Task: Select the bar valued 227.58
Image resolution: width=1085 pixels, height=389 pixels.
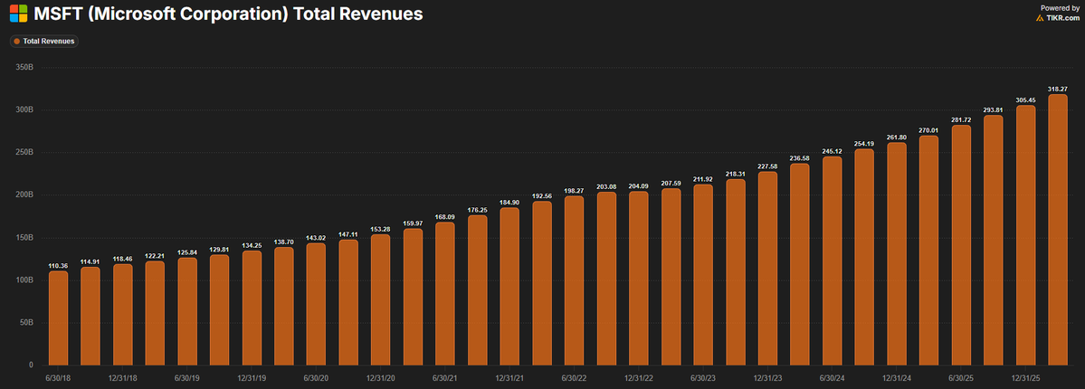Action: pyautogui.click(x=767, y=268)
